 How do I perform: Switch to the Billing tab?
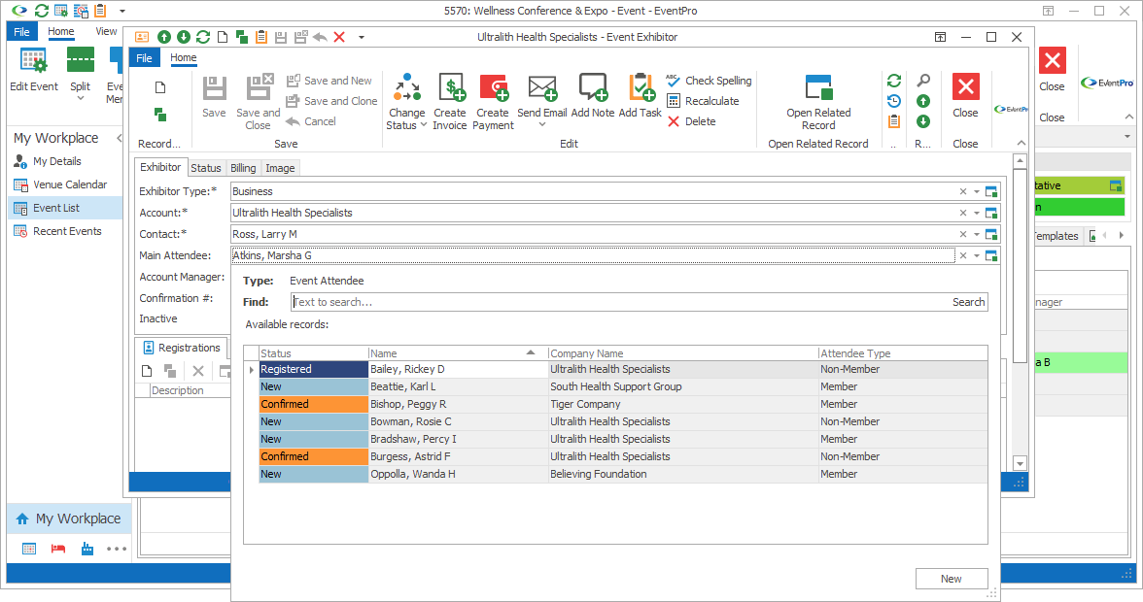coord(243,168)
